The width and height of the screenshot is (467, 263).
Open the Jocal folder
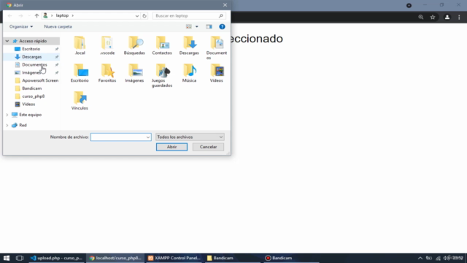pos(80,45)
